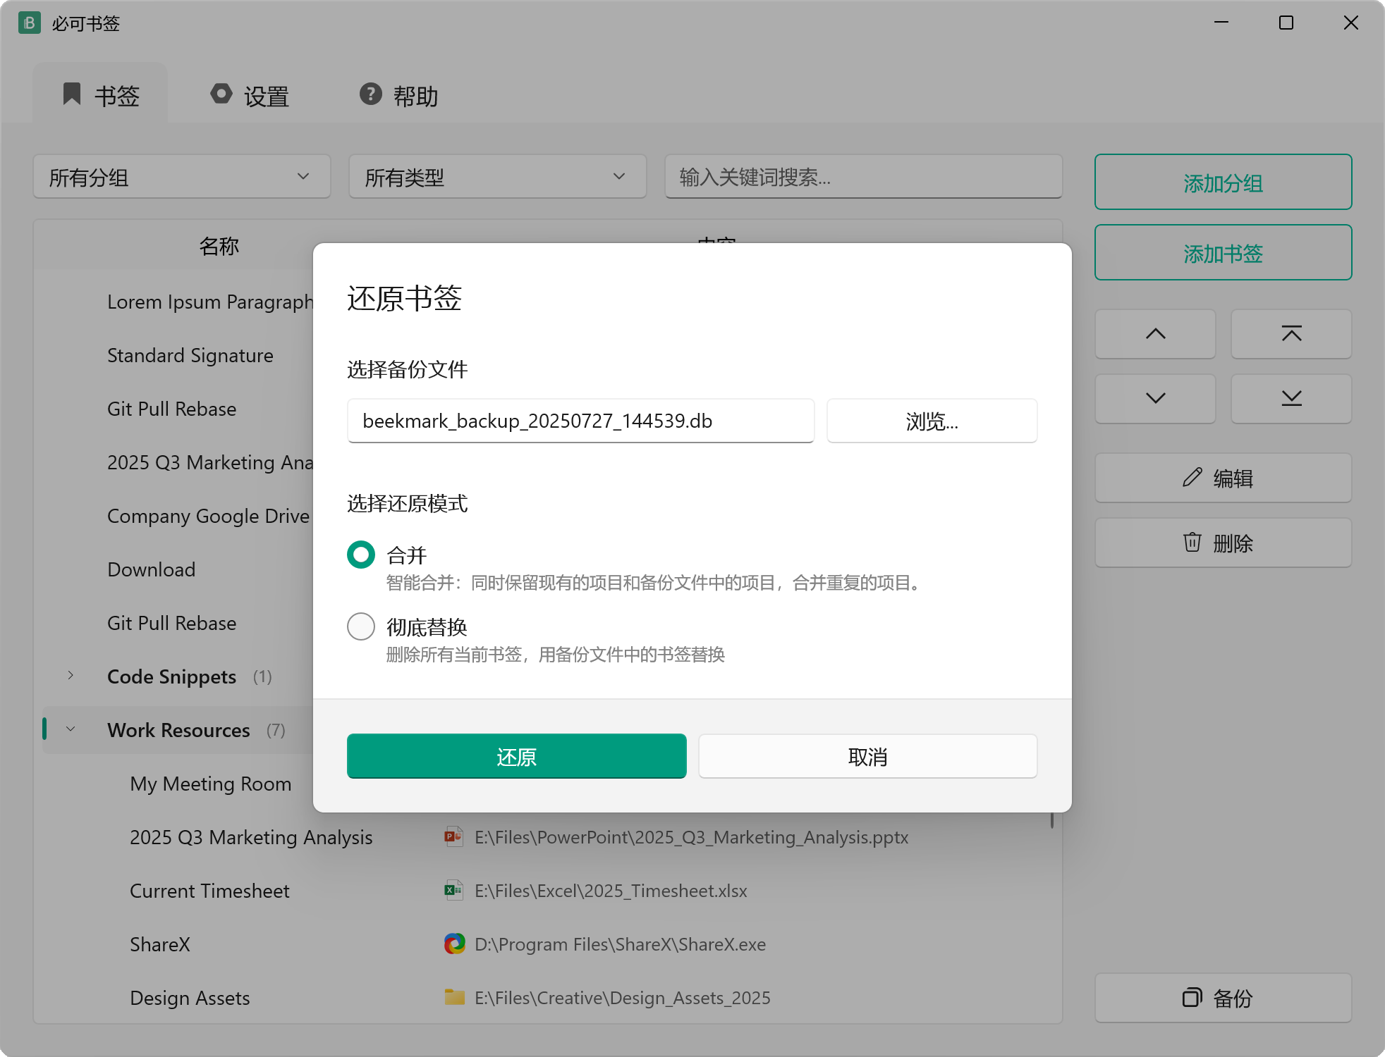
Task: Click the 添加分组 add group button
Action: coord(1224,183)
